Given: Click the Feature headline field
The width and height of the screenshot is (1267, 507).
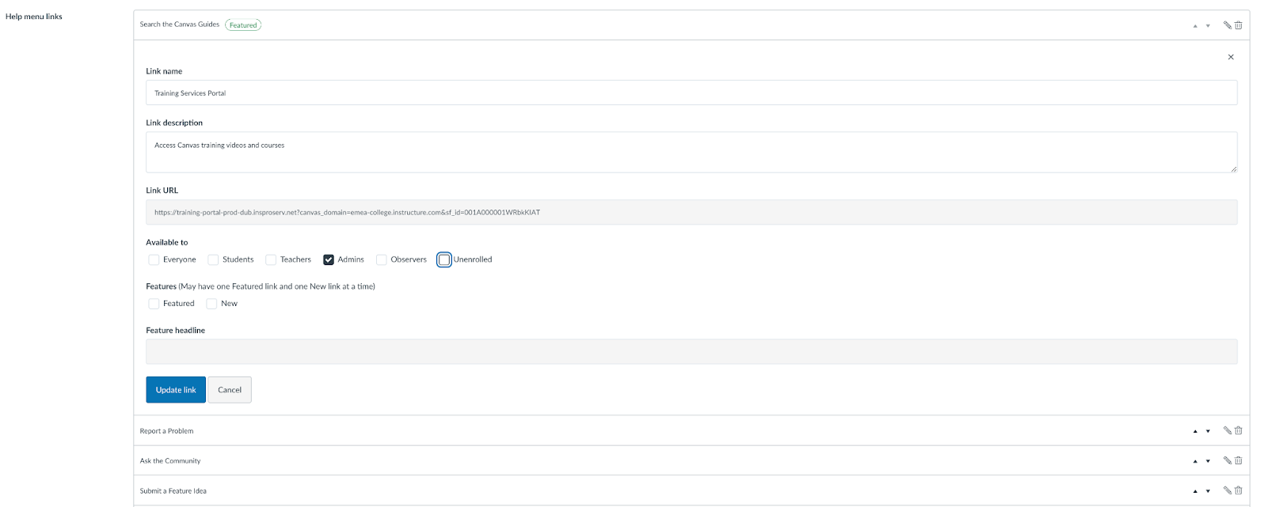Looking at the screenshot, I should tap(691, 352).
